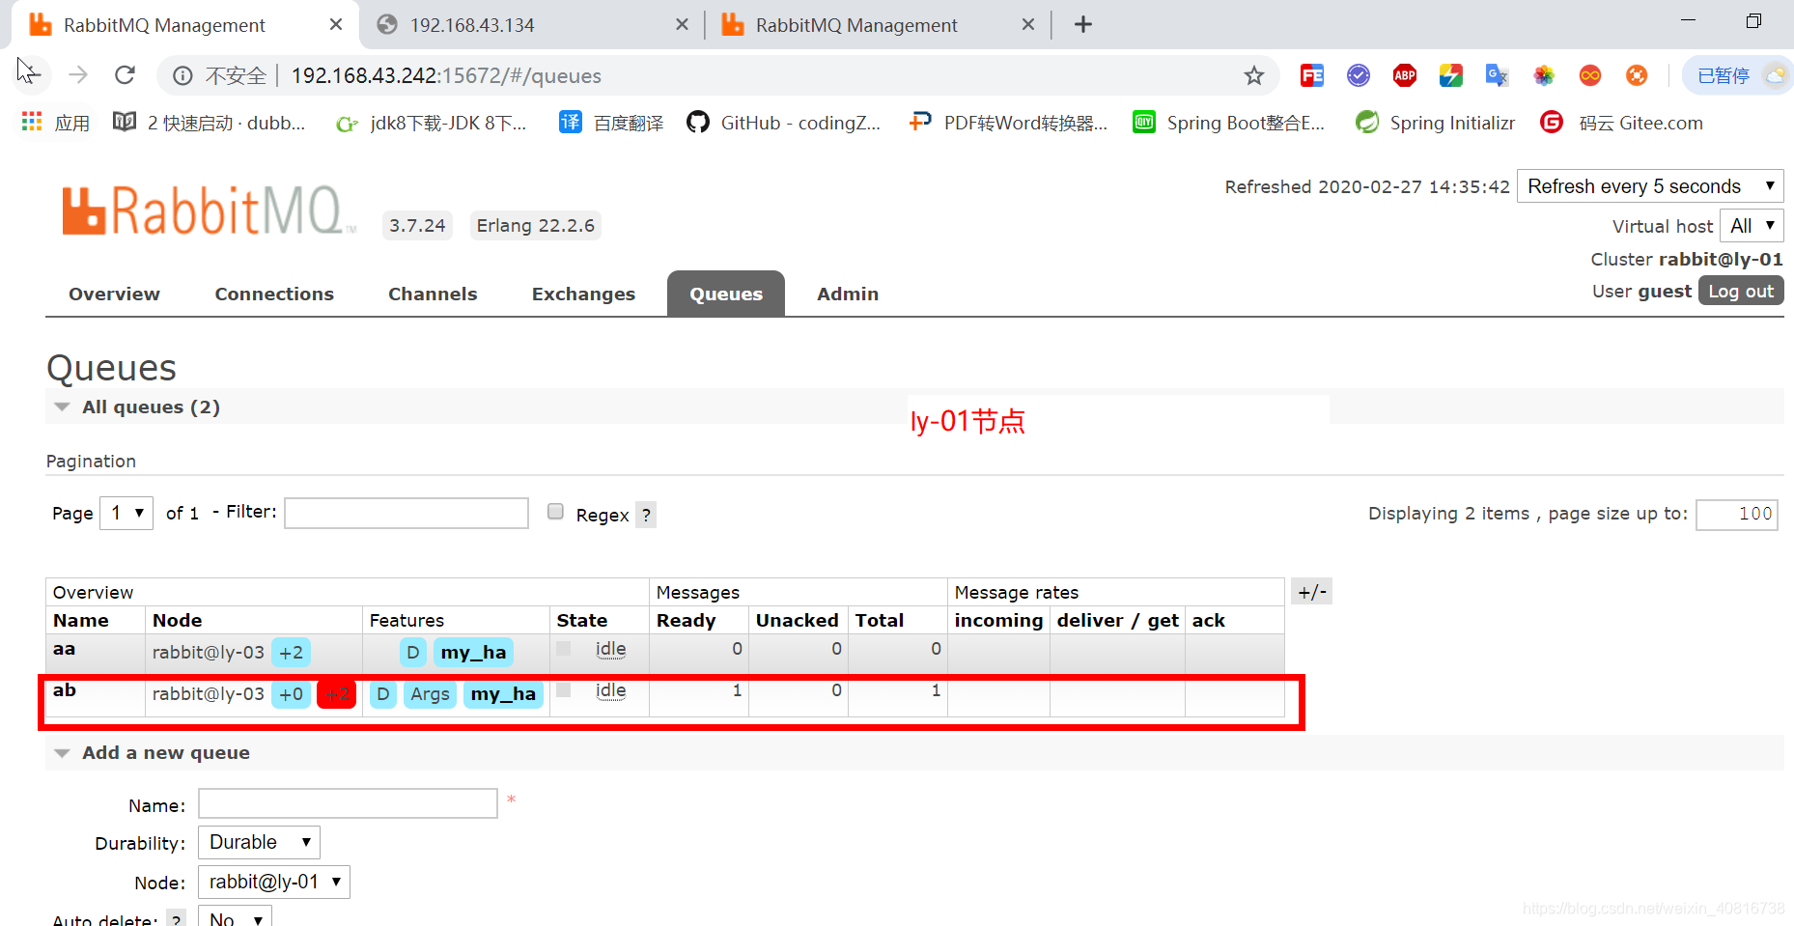Sort by the incoming column header

click(998, 620)
